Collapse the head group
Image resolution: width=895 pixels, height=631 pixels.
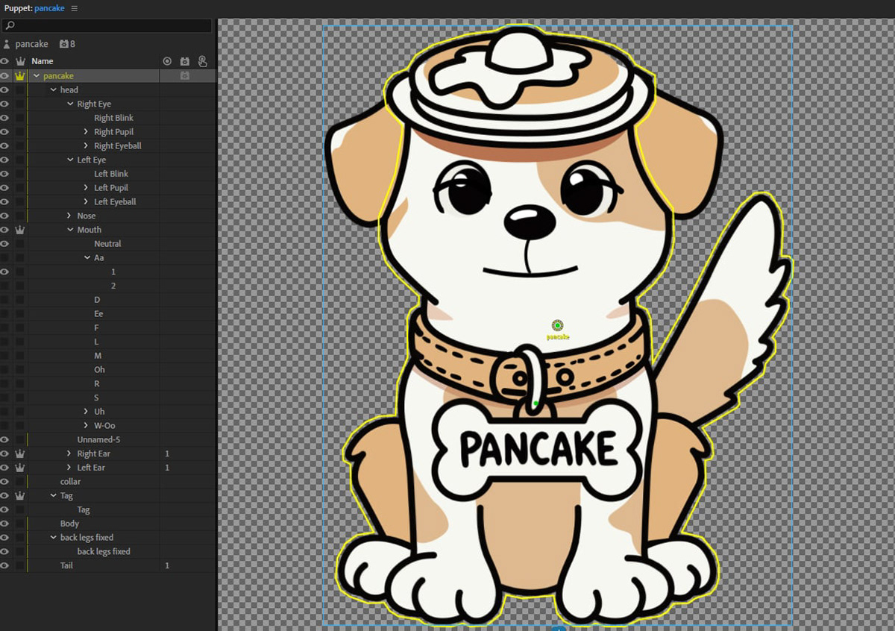click(53, 90)
